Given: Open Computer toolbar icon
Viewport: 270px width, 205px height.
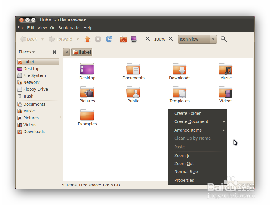Looking at the screenshot, I should coord(134,39).
